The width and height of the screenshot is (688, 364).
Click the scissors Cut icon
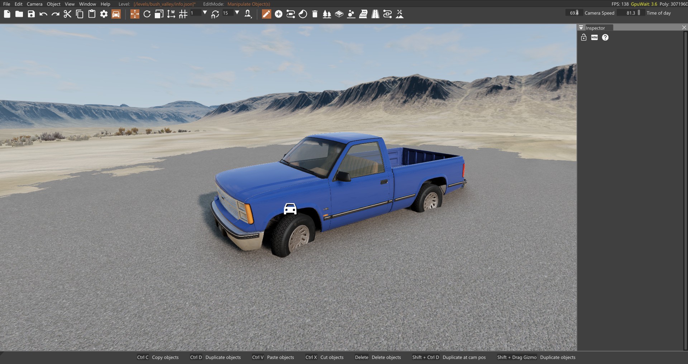point(67,14)
